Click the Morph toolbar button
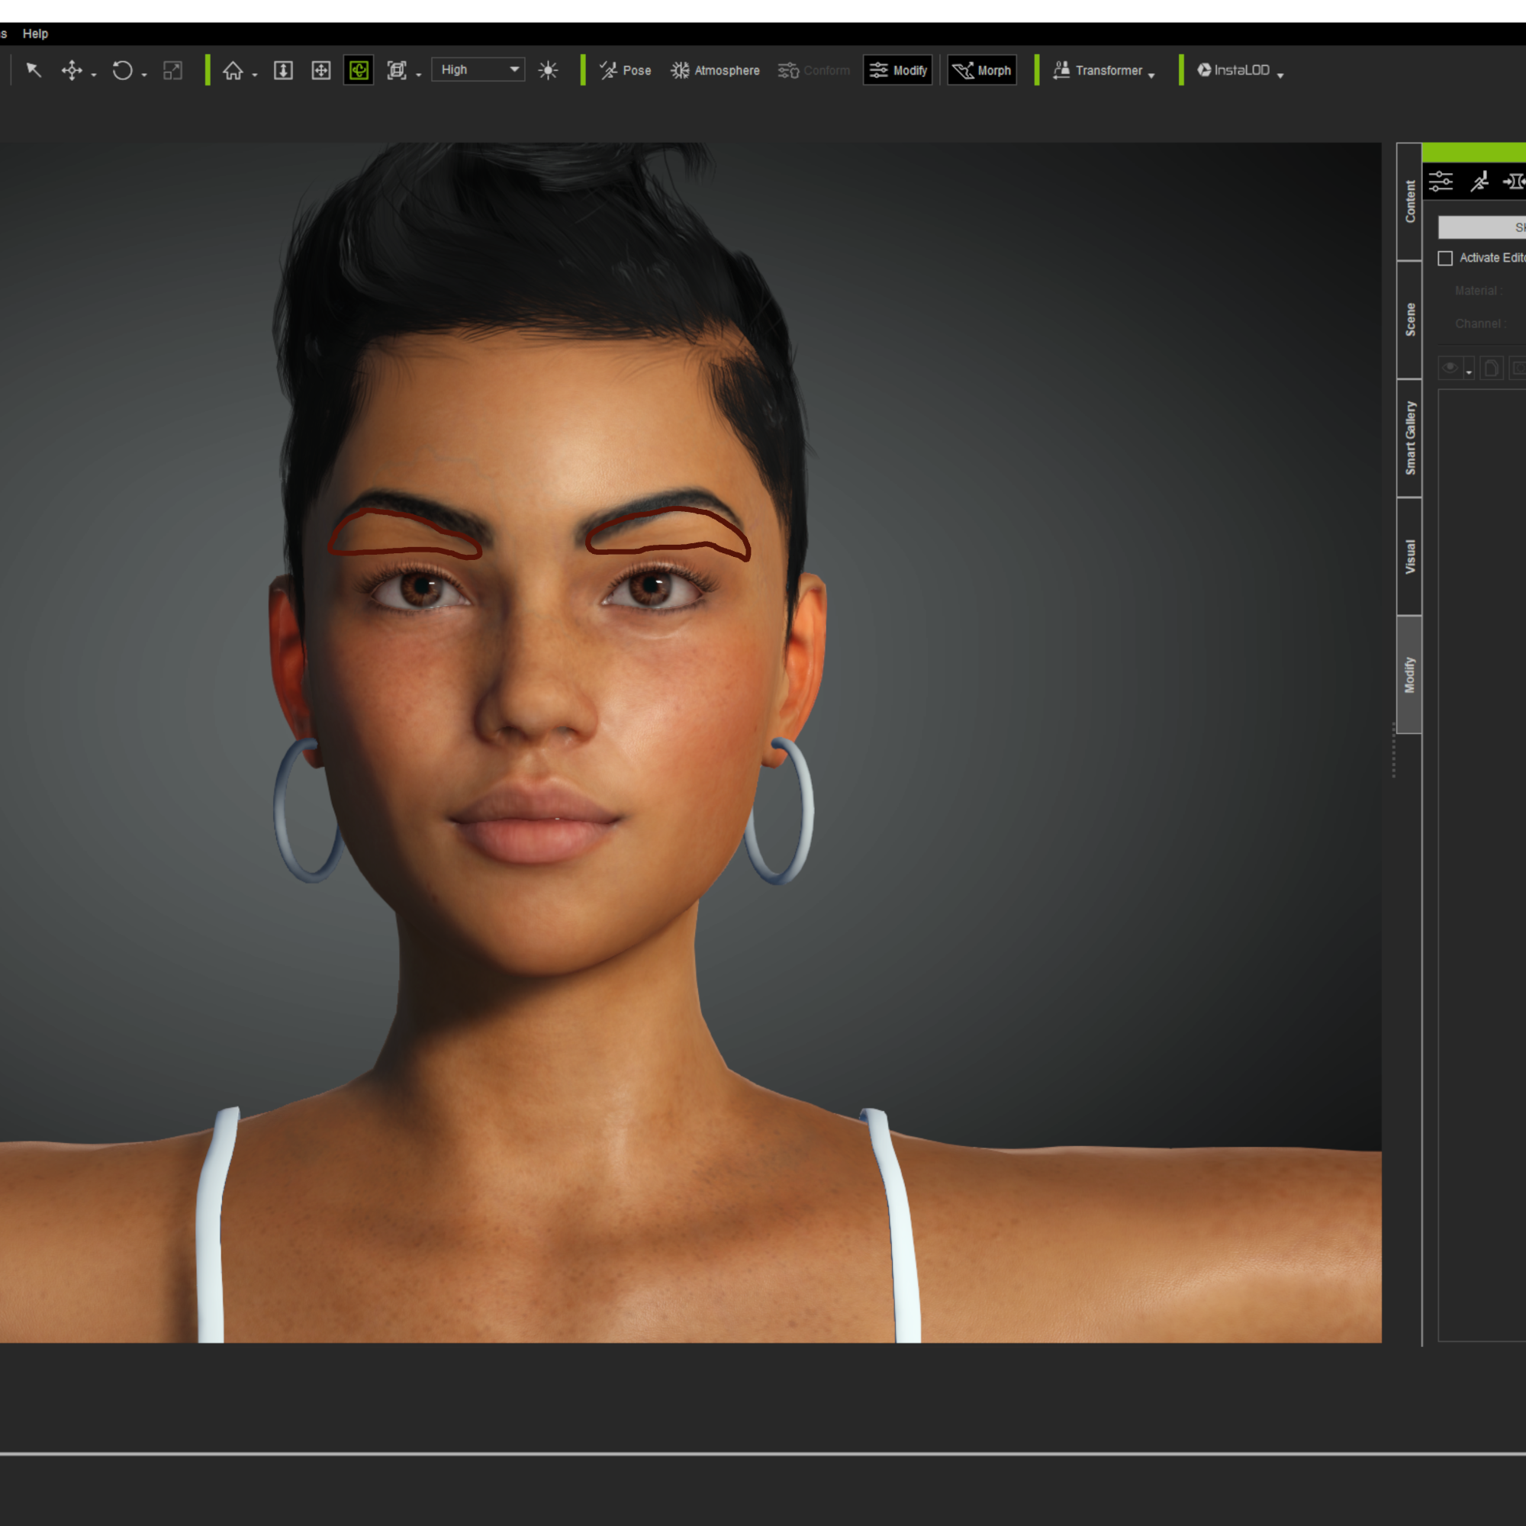This screenshot has width=1526, height=1526. pyautogui.click(x=982, y=70)
